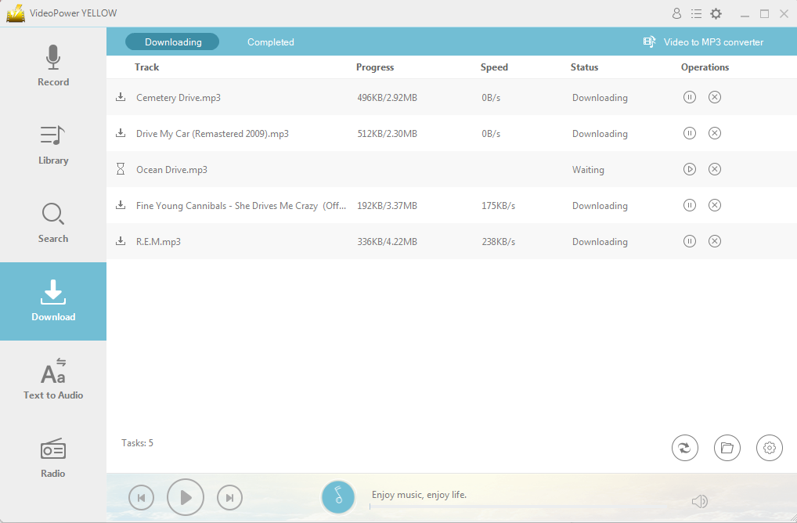The height and width of the screenshot is (523, 797).
Task: Select the Download sidebar item
Action: click(x=52, y=301)
